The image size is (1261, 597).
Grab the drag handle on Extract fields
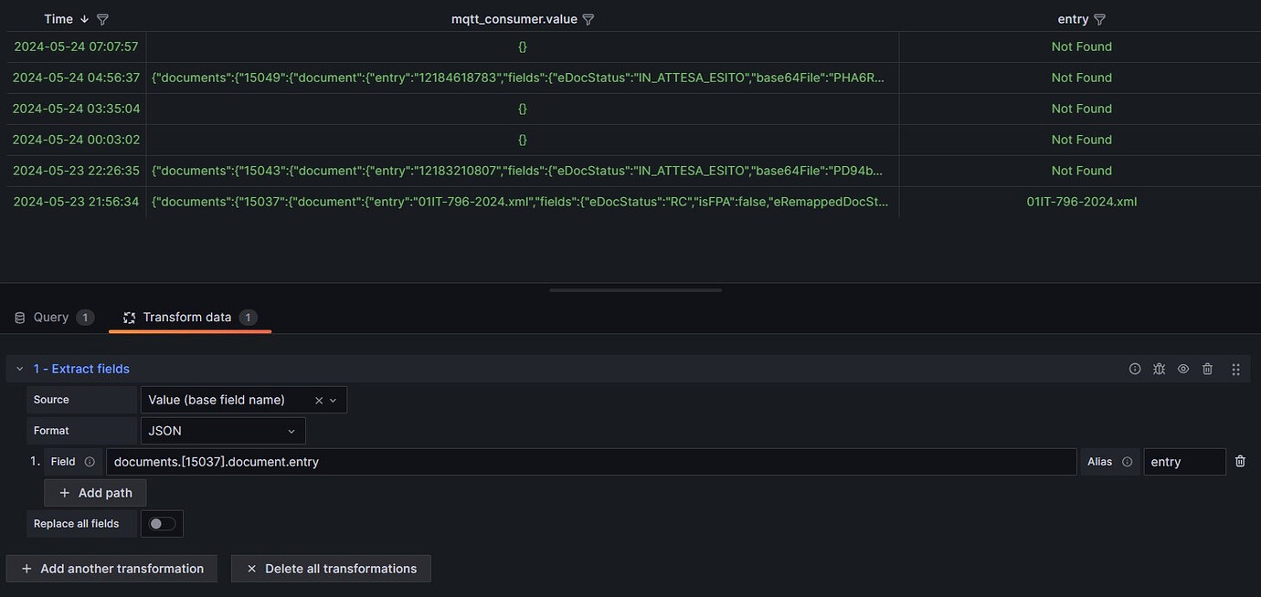(1235, 369)
